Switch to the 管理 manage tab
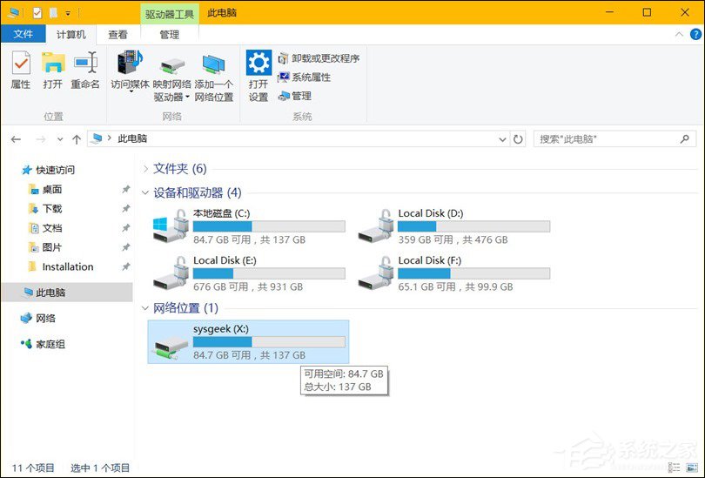Viewport: 705px width, 478px height. click(170, 34)
